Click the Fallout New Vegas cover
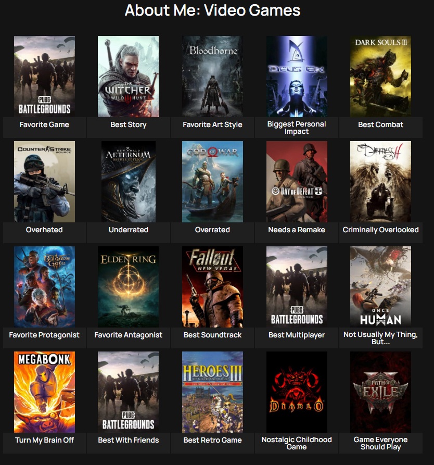The image size is (434, 465). 212,287
